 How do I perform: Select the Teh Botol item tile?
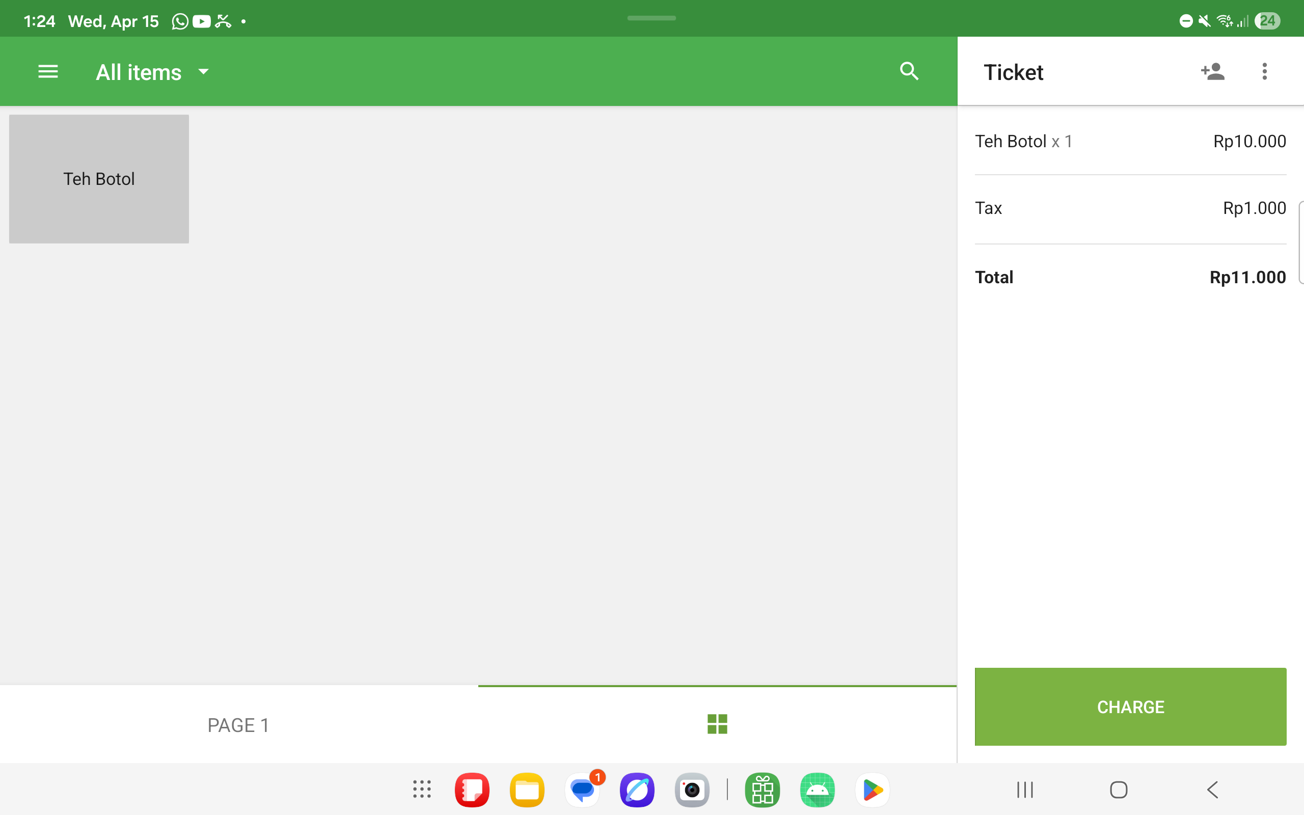tap(99, 178)
